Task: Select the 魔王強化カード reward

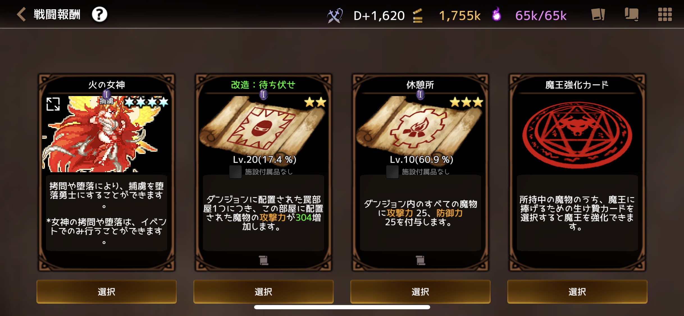Action: (x=577, y=292)
